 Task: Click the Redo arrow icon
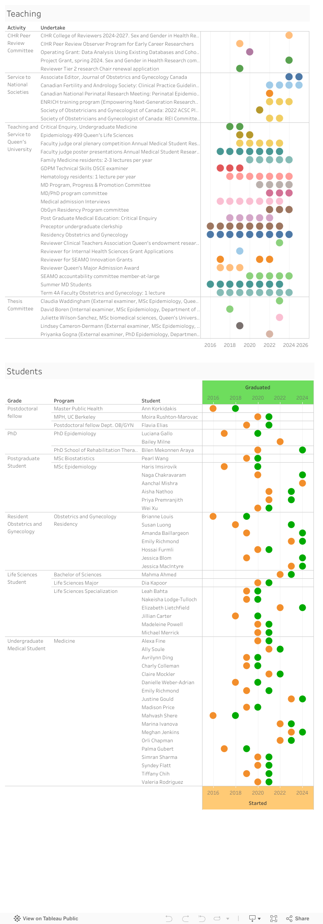tap(186, 918)
